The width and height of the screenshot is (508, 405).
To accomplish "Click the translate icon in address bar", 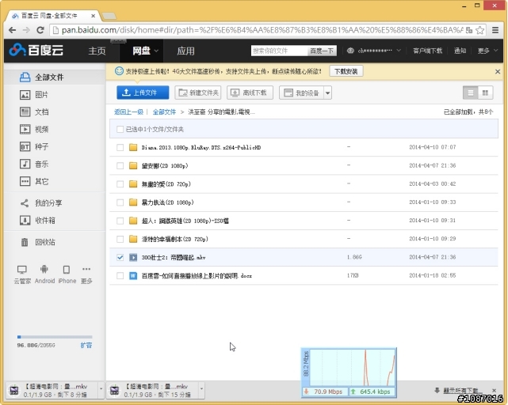I will 469,30.
